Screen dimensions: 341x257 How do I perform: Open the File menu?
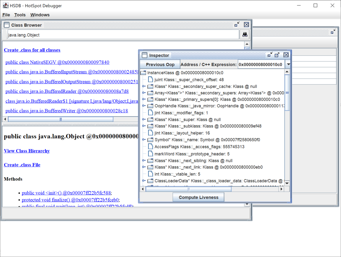pyautogui.click(x=6, y=15)
